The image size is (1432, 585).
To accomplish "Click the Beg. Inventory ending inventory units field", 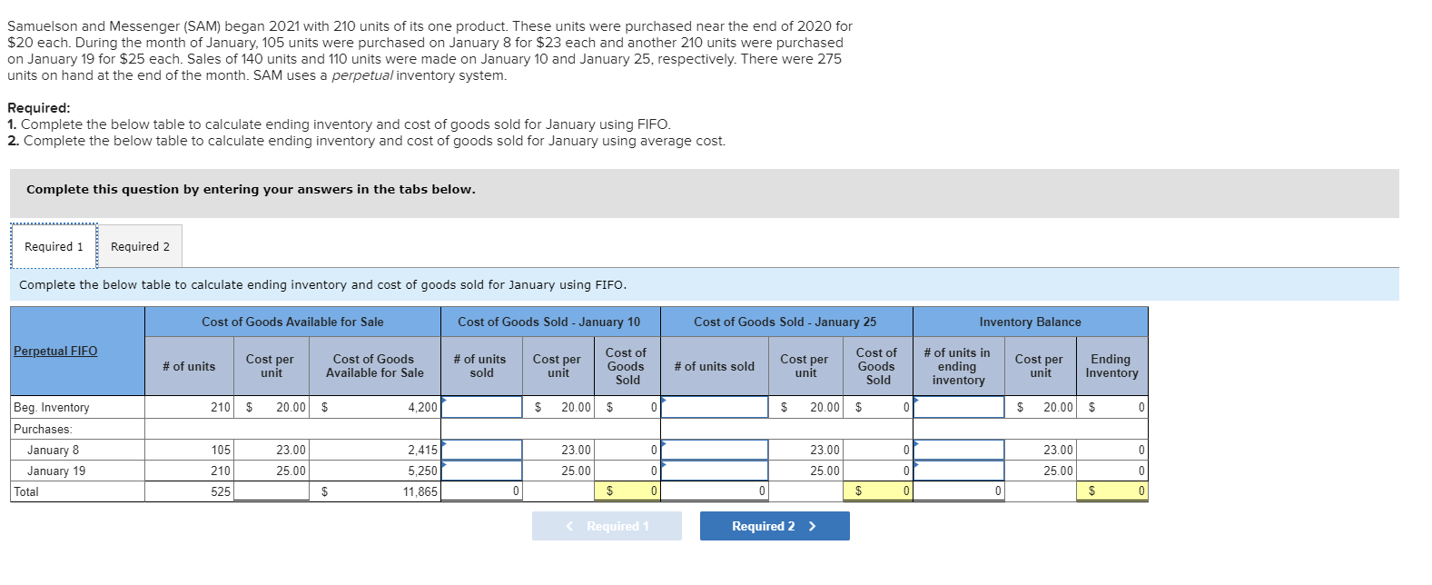I will tap(958, 407).
